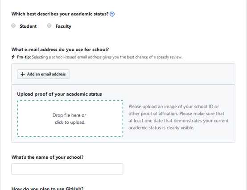Image resolution: width=247 pixels, height=190 pixels.
Task: Click the Pro-tip text about school-issued email
Action: pyautogui.click(x=99, y=57)
